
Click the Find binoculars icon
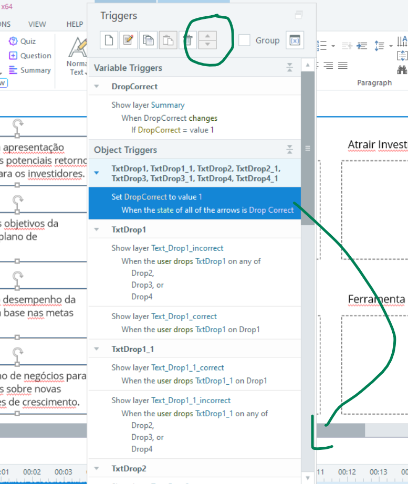tap(402, 69)
